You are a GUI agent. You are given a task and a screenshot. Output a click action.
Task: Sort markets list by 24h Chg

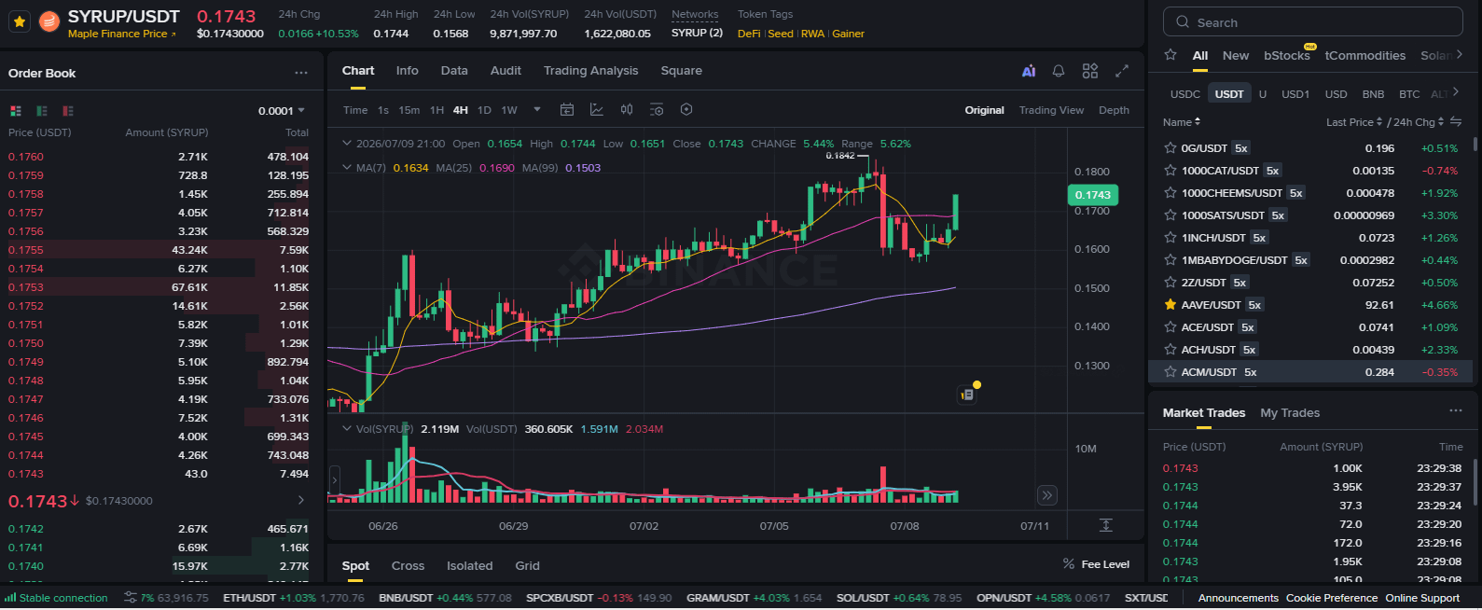pos(1418,122)
